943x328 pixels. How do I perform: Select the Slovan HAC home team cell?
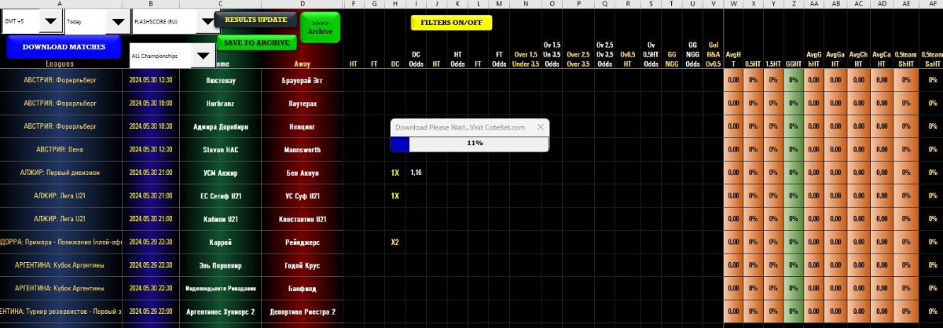tap(220, 149)
